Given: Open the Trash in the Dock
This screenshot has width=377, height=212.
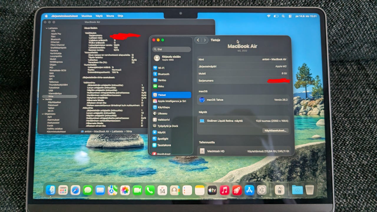Looking at the screenshot, I should 310,190.
